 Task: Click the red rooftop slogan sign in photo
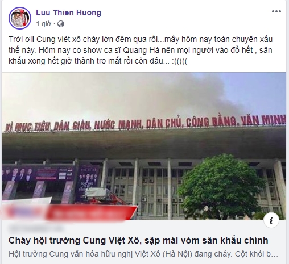click(x=145, y=123)
